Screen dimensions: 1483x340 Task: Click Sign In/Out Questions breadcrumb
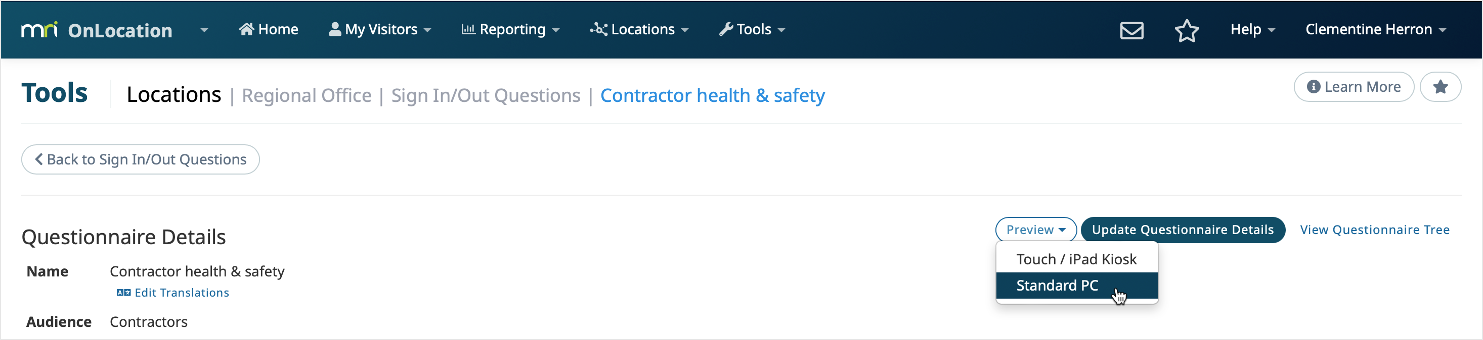[486, 95]
